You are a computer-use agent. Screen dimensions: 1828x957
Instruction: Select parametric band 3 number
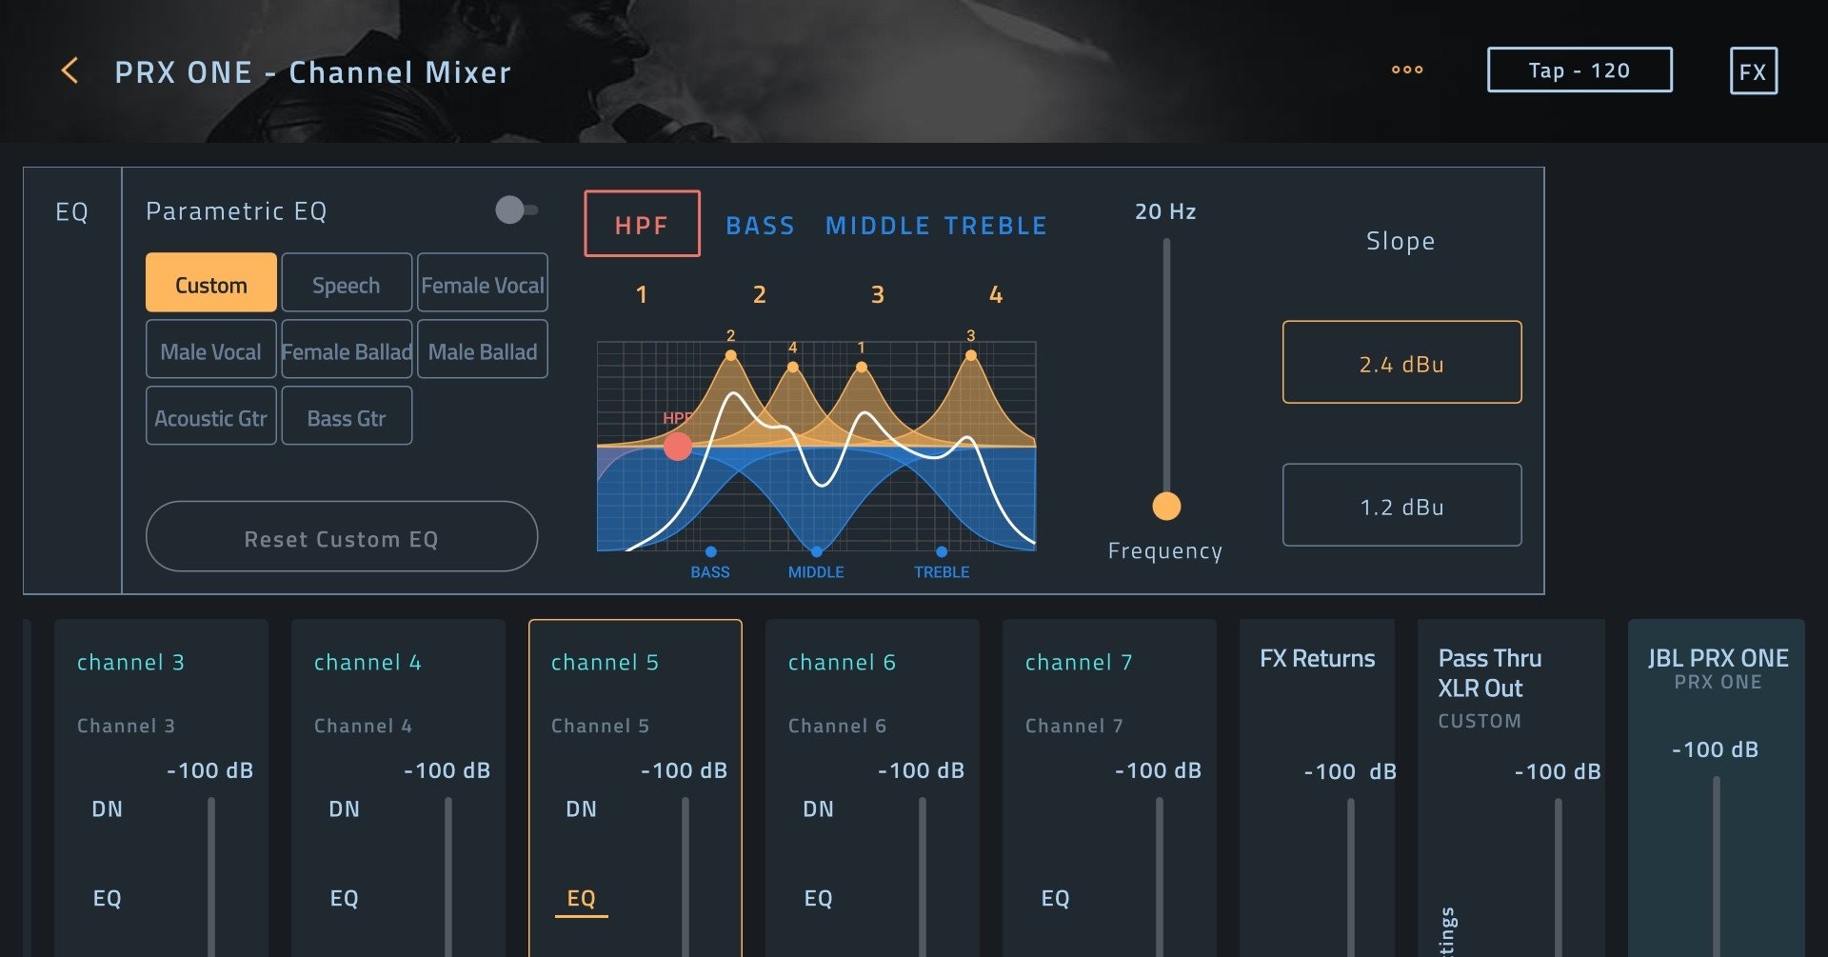point(878,295)
